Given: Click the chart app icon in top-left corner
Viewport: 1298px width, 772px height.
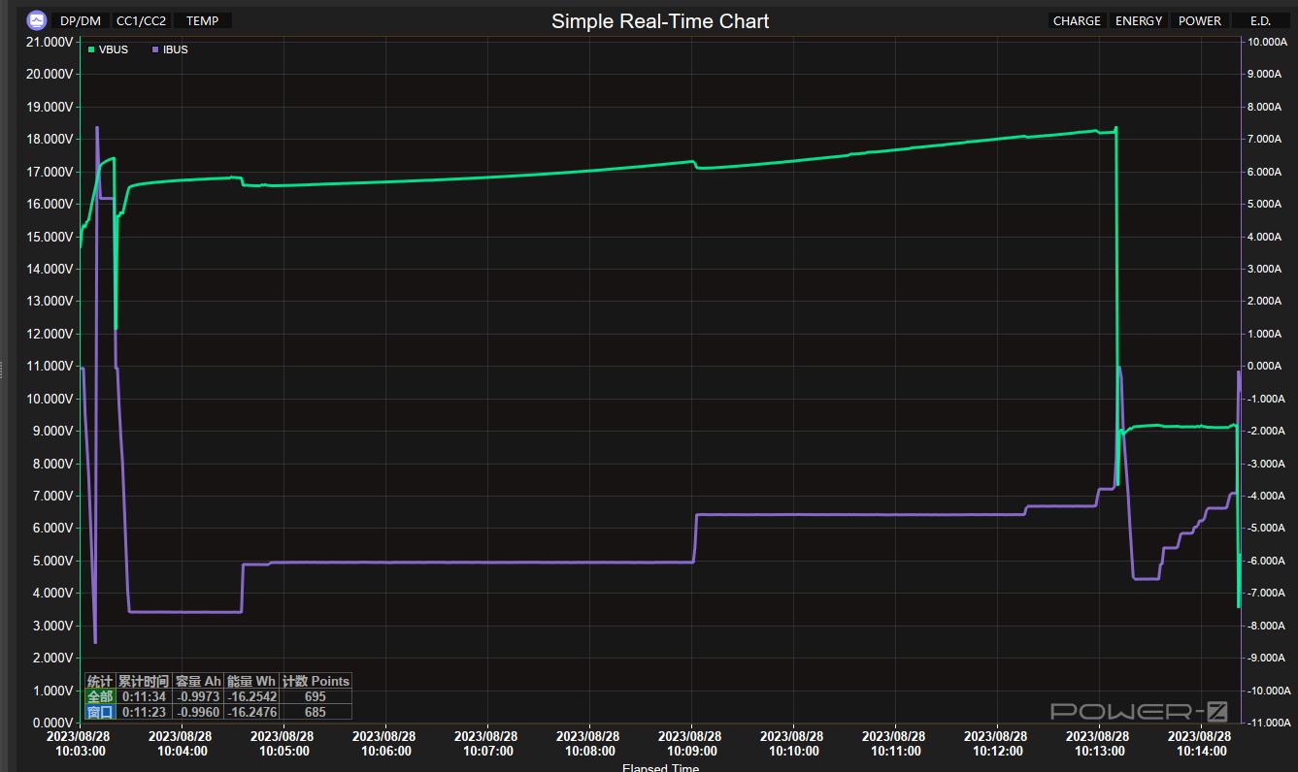Looking at the screenshot, I should pyautogui.click(x=36, y=20).
